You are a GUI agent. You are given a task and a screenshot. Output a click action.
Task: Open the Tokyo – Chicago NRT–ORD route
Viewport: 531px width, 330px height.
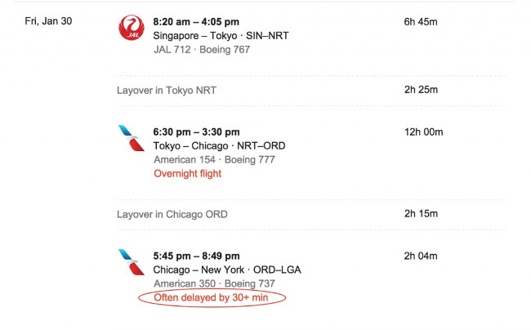point(219,146)
